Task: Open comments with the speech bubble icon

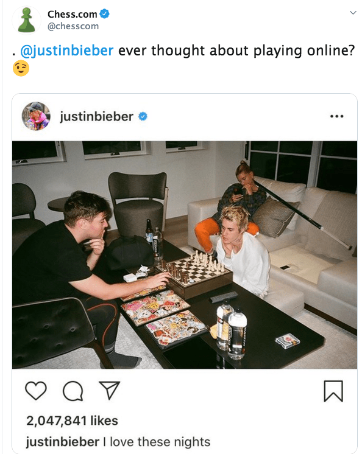Action: [73, 391]
